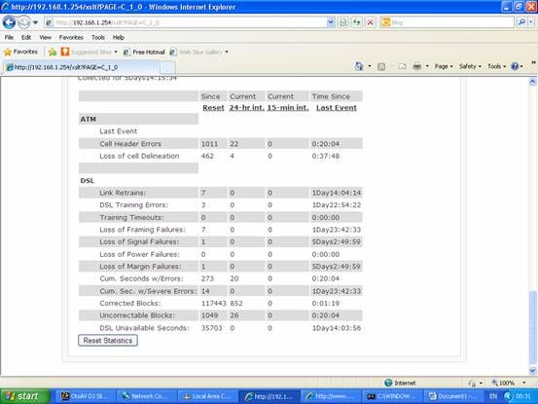Viewport: 538px width, 404px height.
Task: Click the Free Hotmail favorites link
Action: pos(144,52)
